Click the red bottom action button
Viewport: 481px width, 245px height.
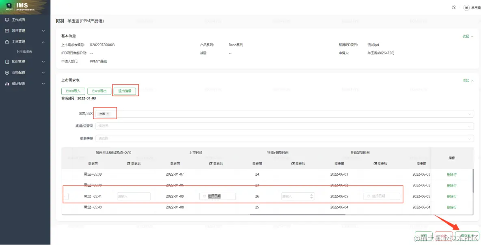point(444,236)
